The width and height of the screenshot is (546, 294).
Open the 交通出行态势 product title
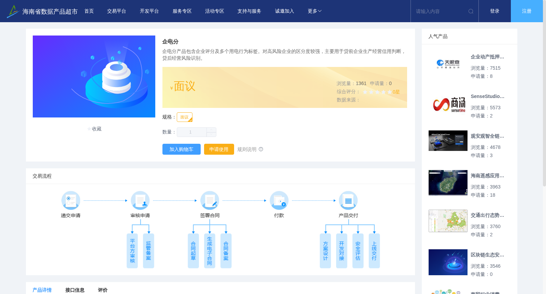click(x=487, y=215)
